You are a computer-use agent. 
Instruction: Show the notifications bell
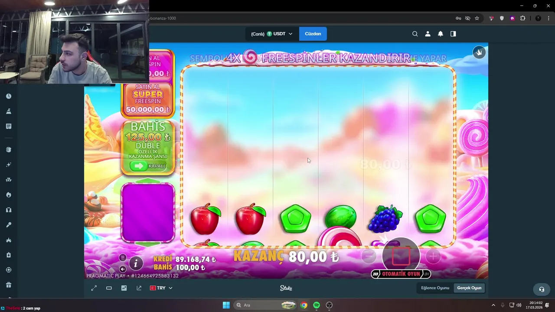(x=440, y=34)
